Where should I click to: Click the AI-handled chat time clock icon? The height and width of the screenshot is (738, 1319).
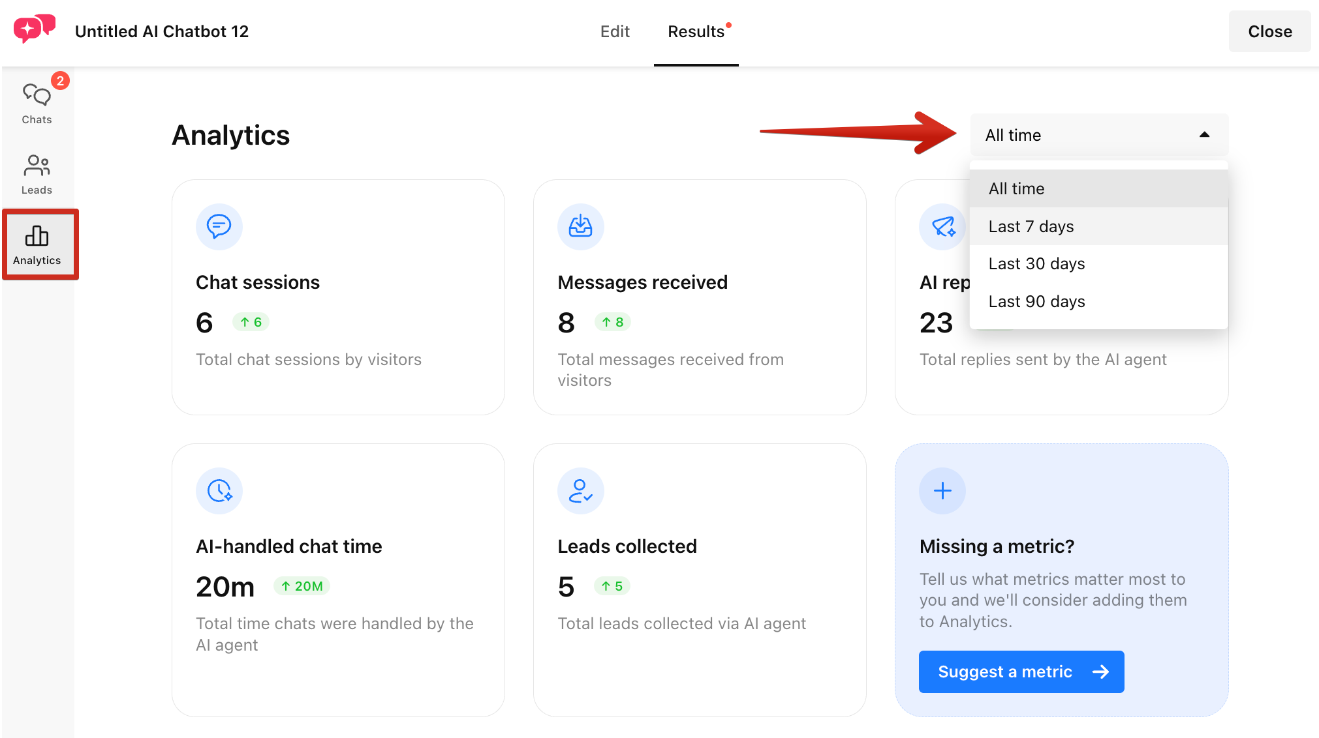click(219, 491)
